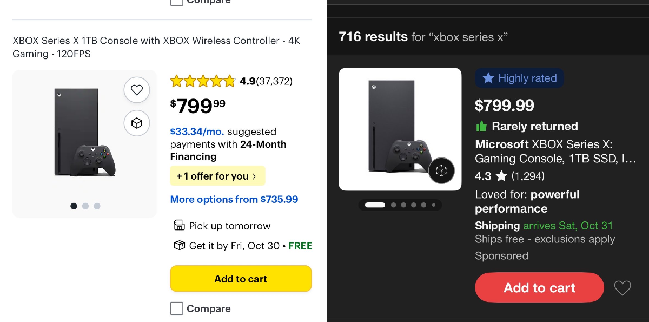This screenshot has width=649, height=322.
Task: Click the 4.9 star rating with 37,372 reviews
Action: click(231, 81)
